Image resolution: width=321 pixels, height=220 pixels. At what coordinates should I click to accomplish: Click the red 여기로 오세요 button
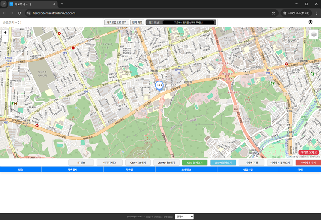309,152
